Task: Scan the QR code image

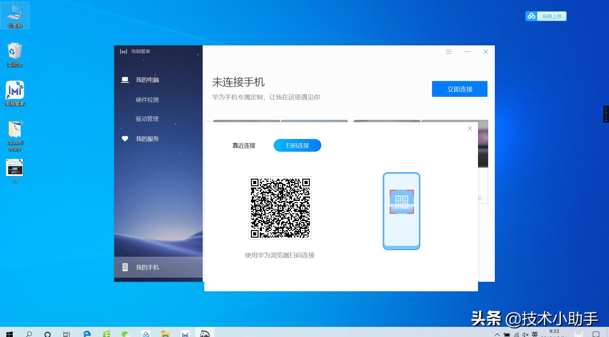Action: [280, 208]
